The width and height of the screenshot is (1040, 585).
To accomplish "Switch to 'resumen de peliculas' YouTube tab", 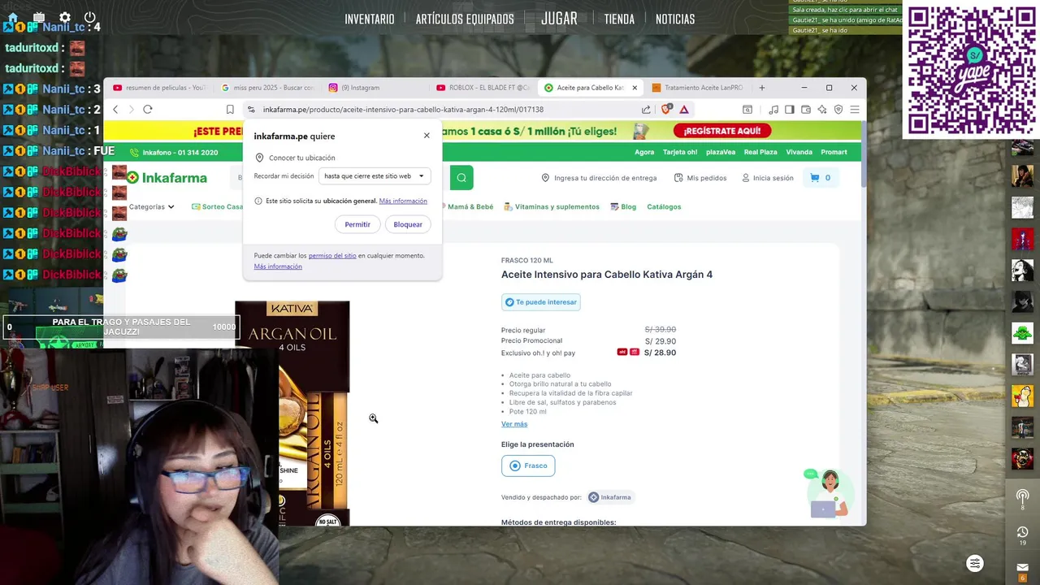I will coord(160,88).
